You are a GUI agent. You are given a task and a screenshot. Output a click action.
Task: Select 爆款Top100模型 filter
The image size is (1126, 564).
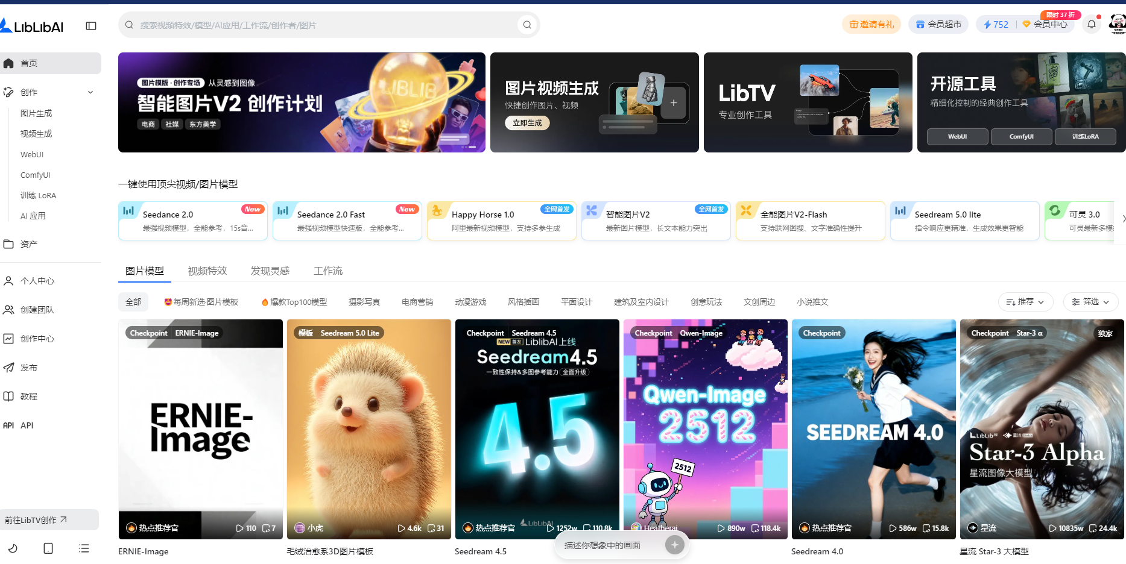(294, 302)
